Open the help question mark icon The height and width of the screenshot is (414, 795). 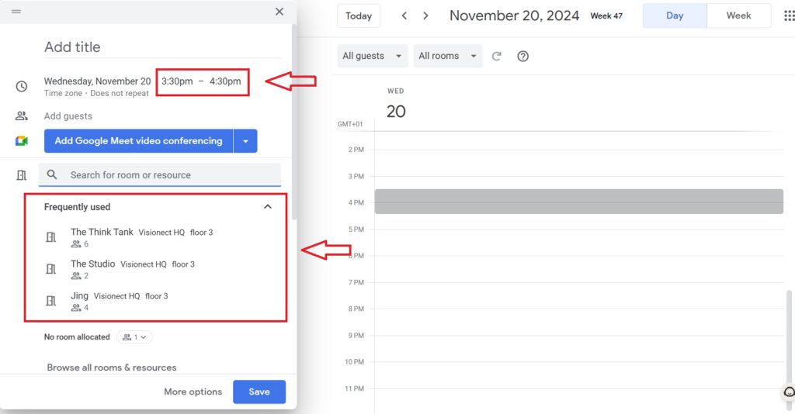[x=522, y=56]
